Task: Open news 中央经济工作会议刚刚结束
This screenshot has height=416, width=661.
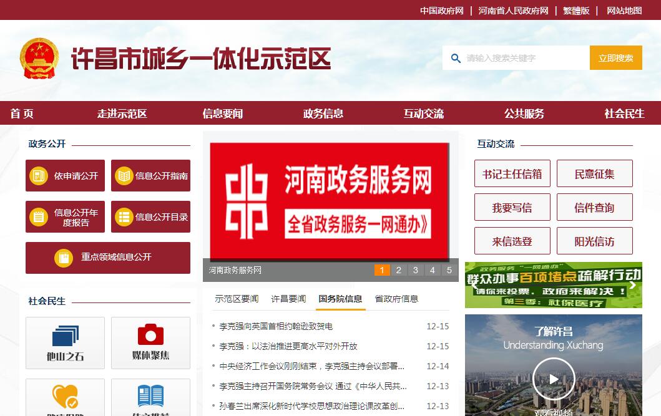Action: tap(312, 366)
